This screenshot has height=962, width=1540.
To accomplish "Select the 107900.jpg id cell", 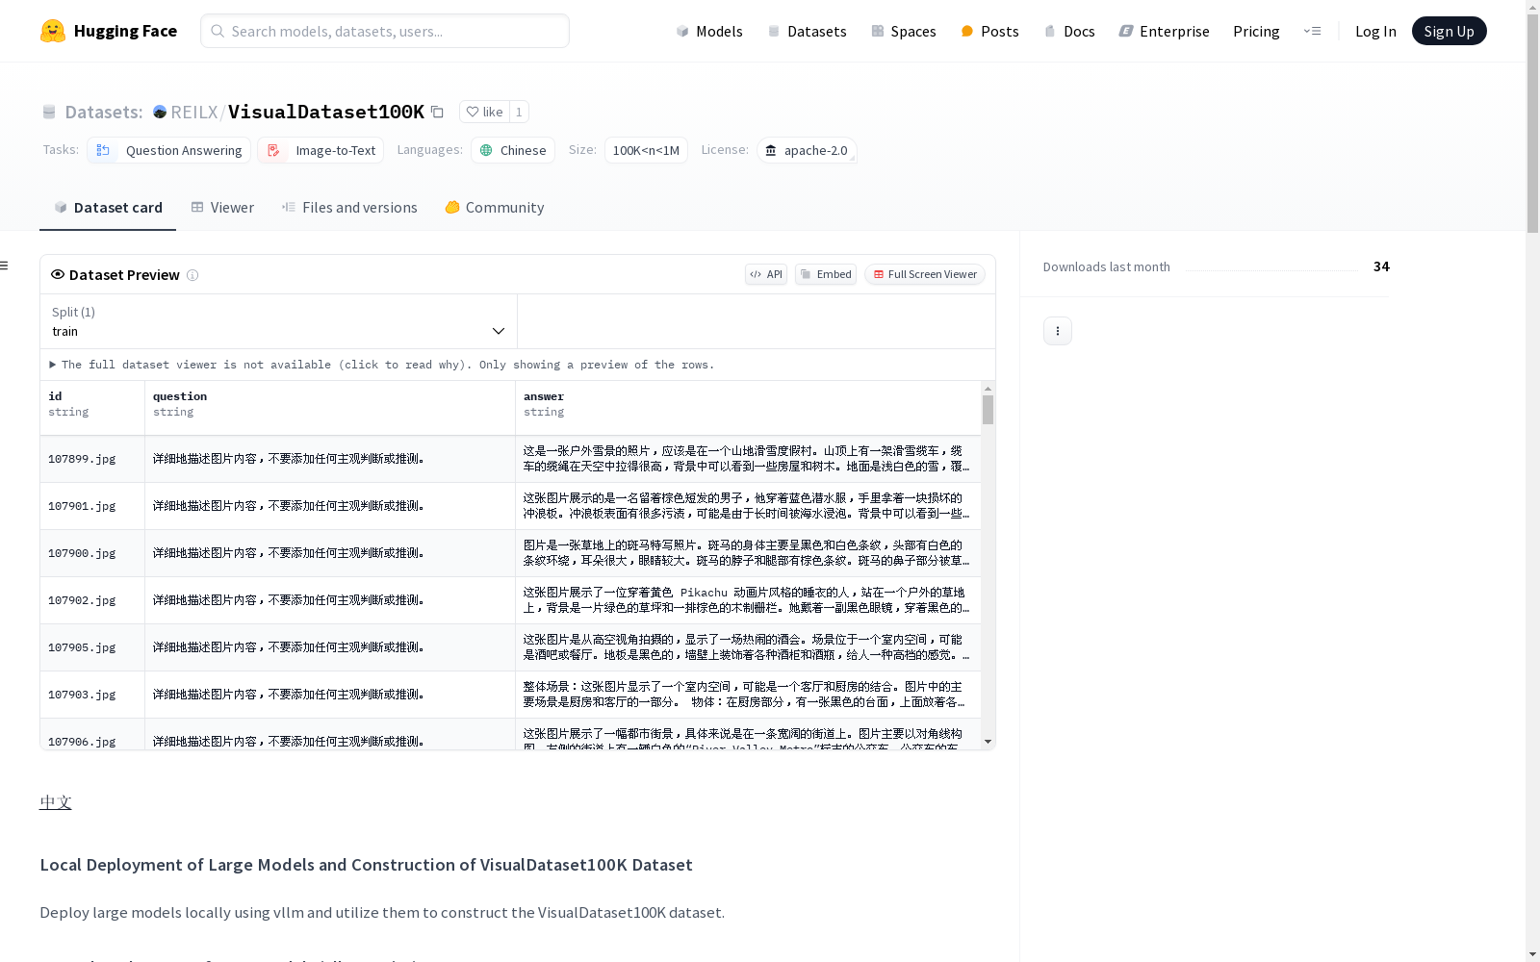I will [x=92, y=553].
